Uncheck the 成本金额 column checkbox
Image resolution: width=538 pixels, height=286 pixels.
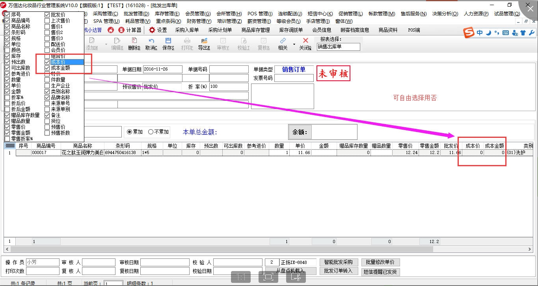point(47,68)
